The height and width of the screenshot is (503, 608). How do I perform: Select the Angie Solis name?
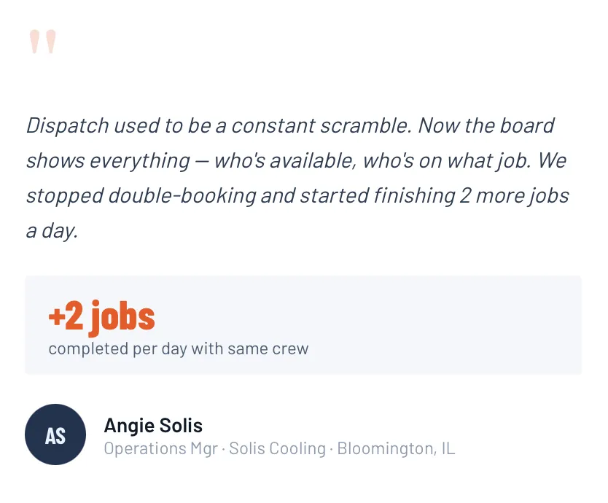pyautogui.click(x=153, y=425)
